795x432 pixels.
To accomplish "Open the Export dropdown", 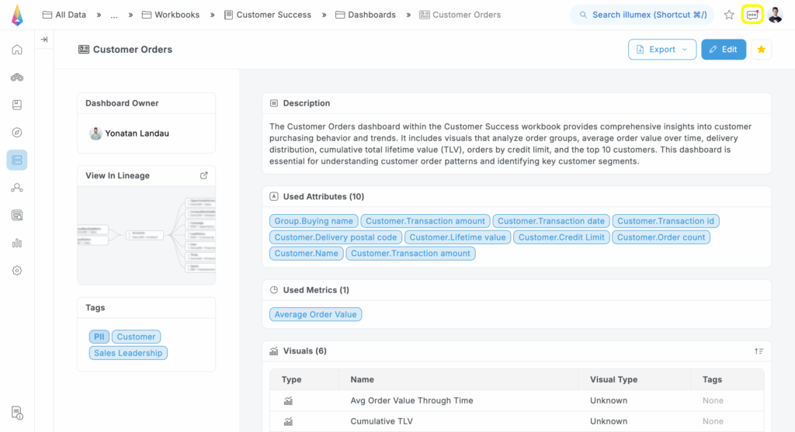I will click(x=661, y=50).
